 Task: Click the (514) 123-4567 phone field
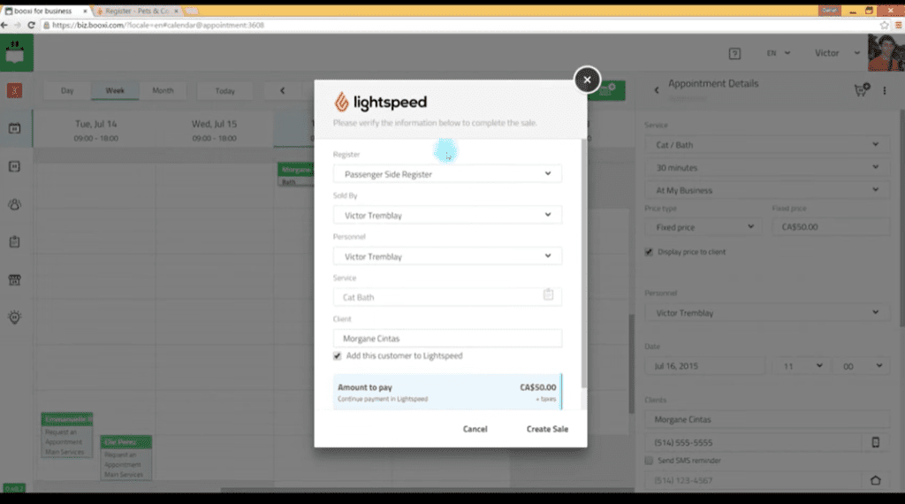tap(753, 480)
